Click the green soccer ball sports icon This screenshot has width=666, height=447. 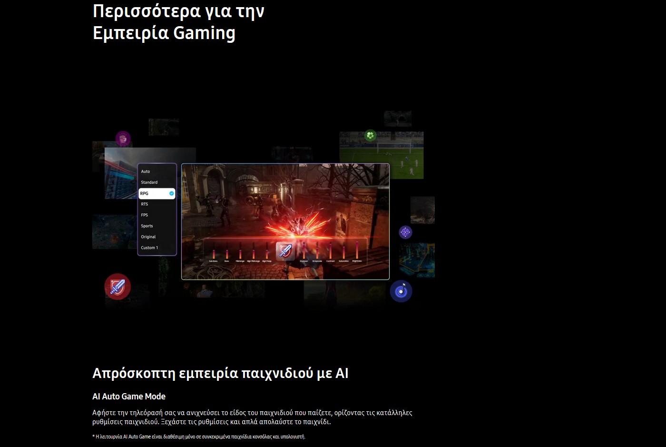point(370,136)
